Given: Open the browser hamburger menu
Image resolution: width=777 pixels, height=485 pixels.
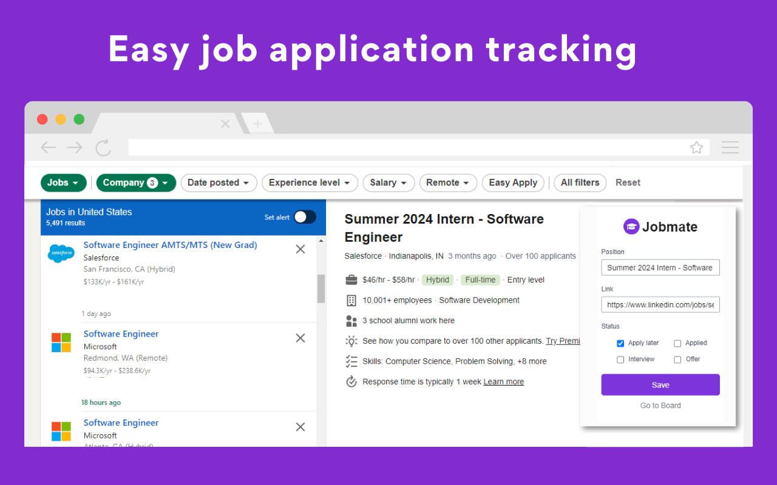Looking at the screenshot, I should [730, 147].
